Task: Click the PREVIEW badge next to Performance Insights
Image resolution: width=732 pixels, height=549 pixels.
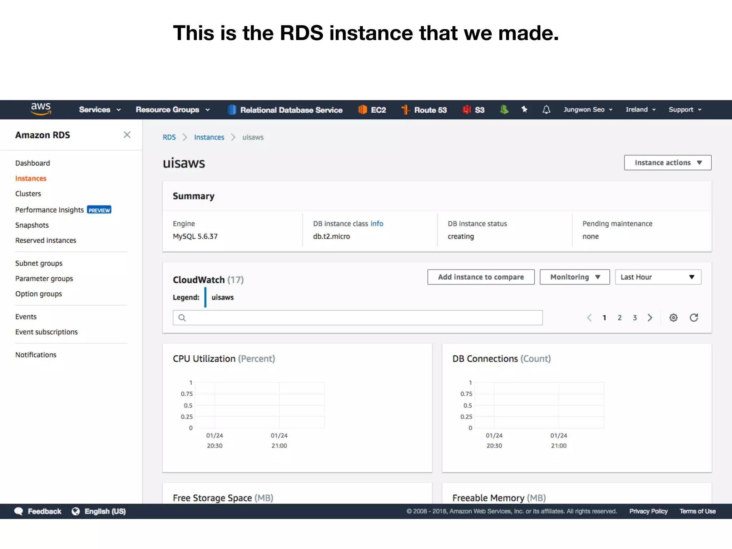Action: point(99,210)
